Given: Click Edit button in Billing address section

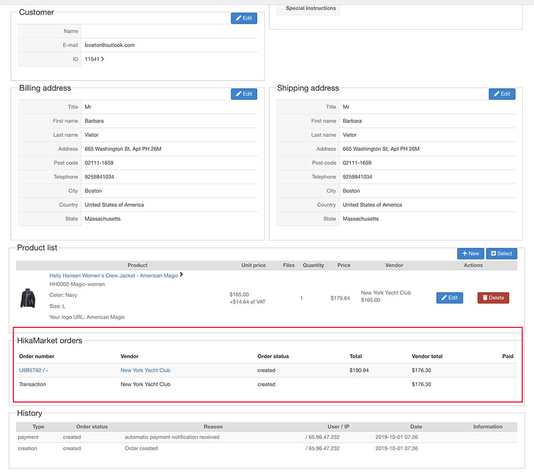Looking at the screenshot, I should 244,94.
